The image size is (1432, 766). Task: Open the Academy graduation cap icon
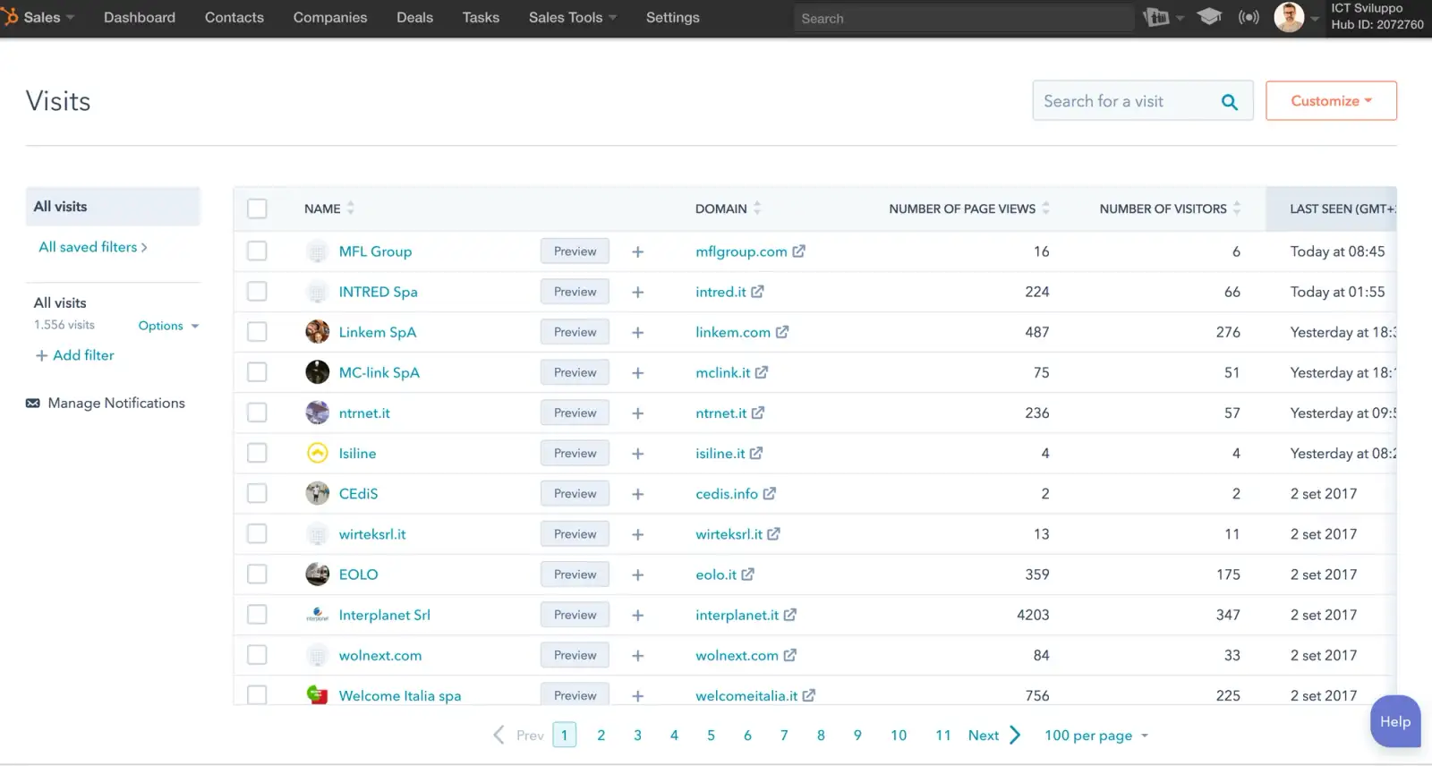[1209, 17]
